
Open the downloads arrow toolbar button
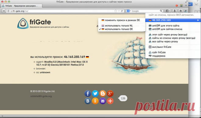(x=175, y=11)
